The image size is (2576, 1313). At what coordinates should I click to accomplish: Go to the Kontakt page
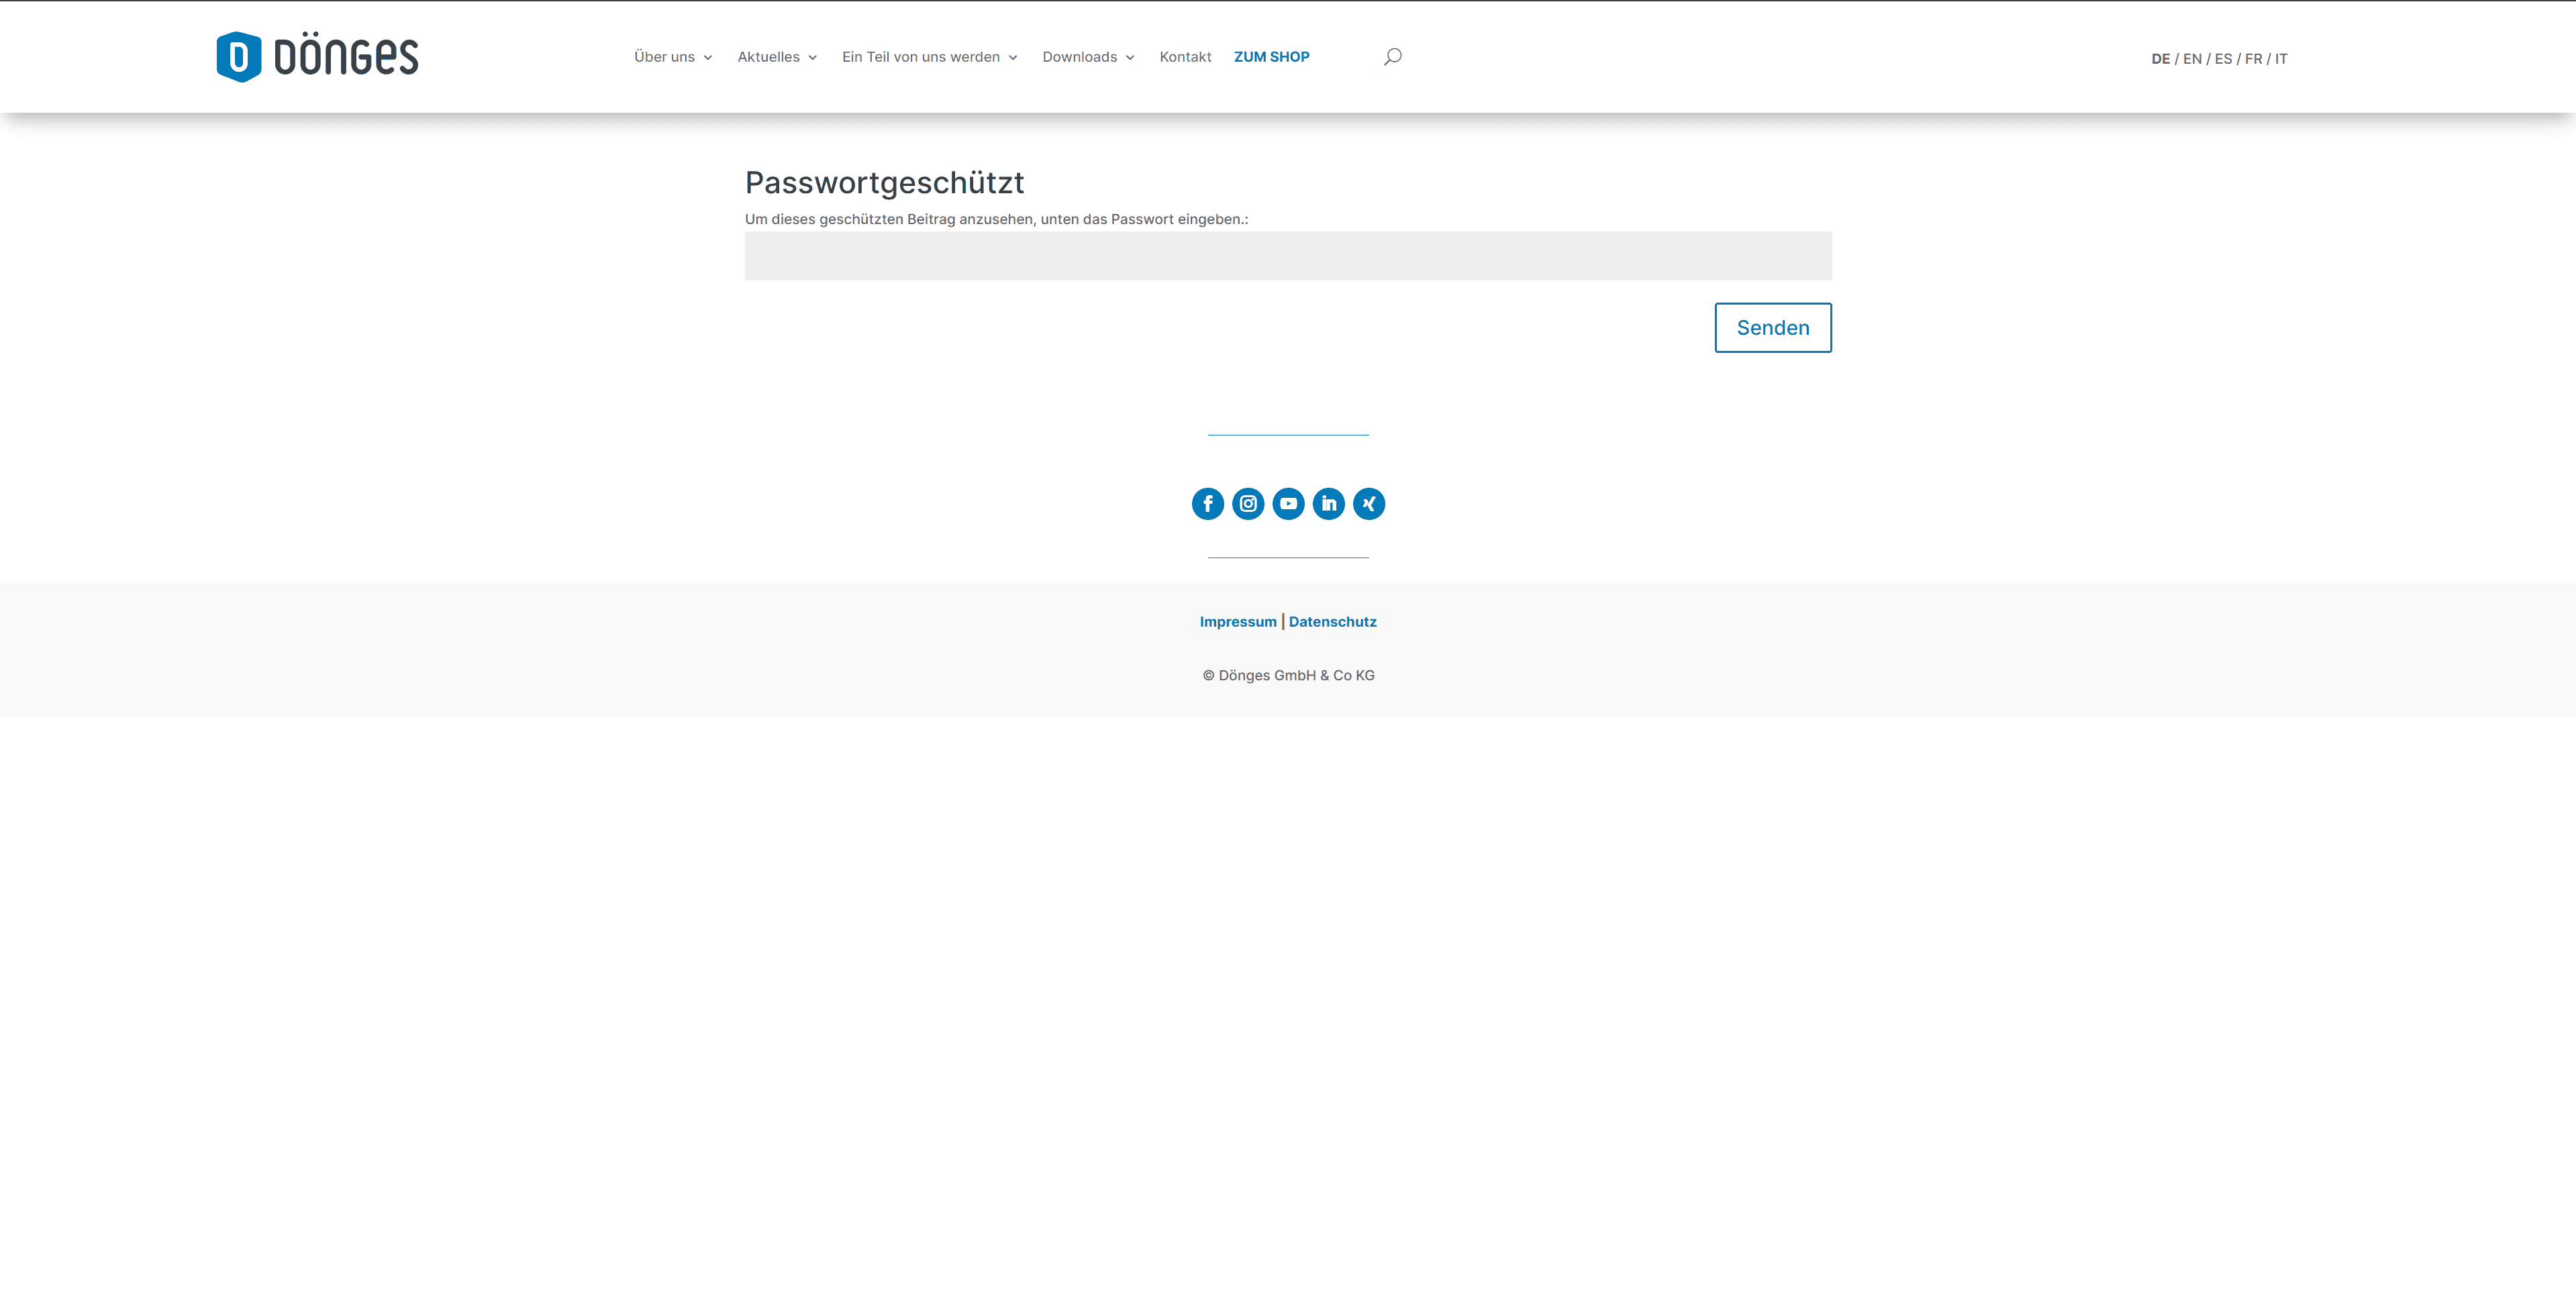[1185, 57]
